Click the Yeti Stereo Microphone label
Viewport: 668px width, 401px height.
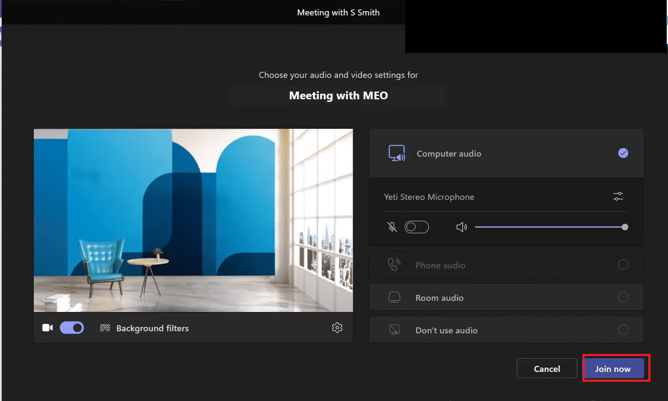point(429,197)
